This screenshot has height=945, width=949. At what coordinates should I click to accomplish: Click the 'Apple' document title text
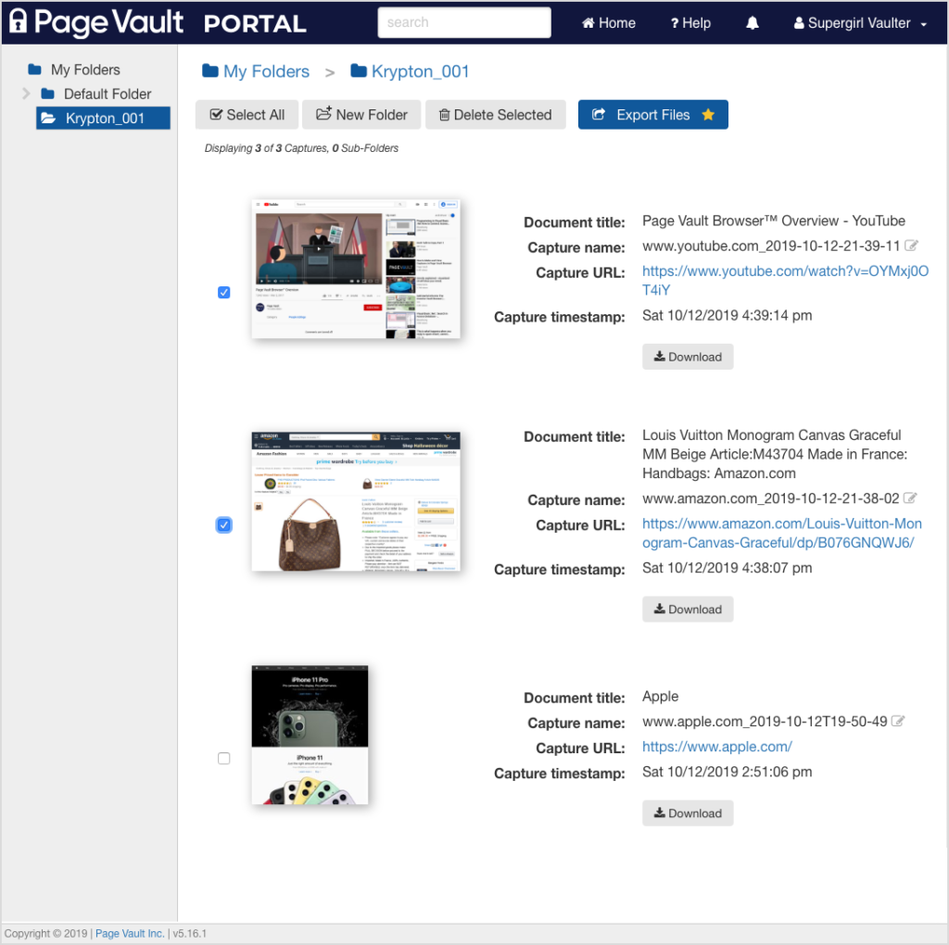point(660,697)
